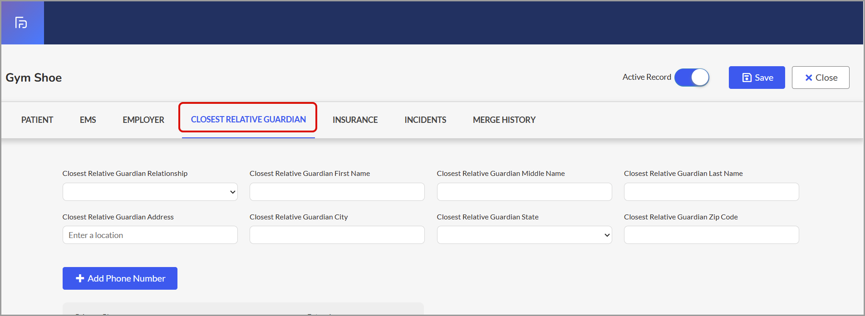Image resolution: width=865 pixels, height=316 pixels.
Task: Open the INSURANCE tab
Action: click(x=355, y=120)
